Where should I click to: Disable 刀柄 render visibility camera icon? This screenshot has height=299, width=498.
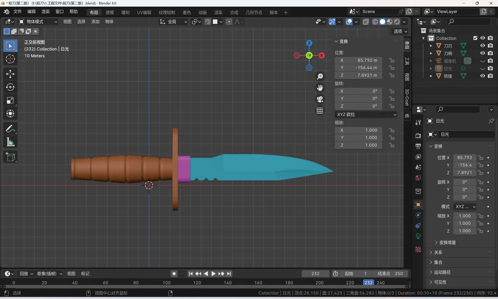click(x=490, y=53)
